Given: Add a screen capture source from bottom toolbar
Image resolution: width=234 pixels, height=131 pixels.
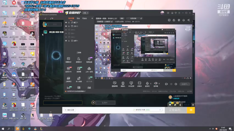Looking at the screenshot, I should pos(114,84).
